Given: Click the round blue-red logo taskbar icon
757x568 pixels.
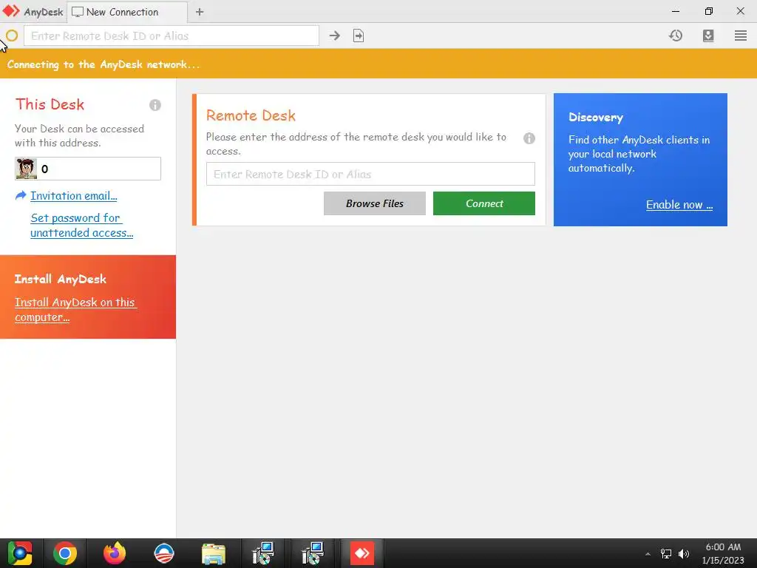Looking at the screenshot, I should pyautogui.click(x=164, y=553).
